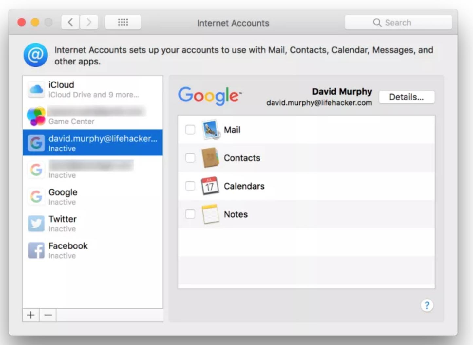This screenshot has height=345, width=473.
Task: Click the Contacts address book icon
Action: [x=210, y=158]
